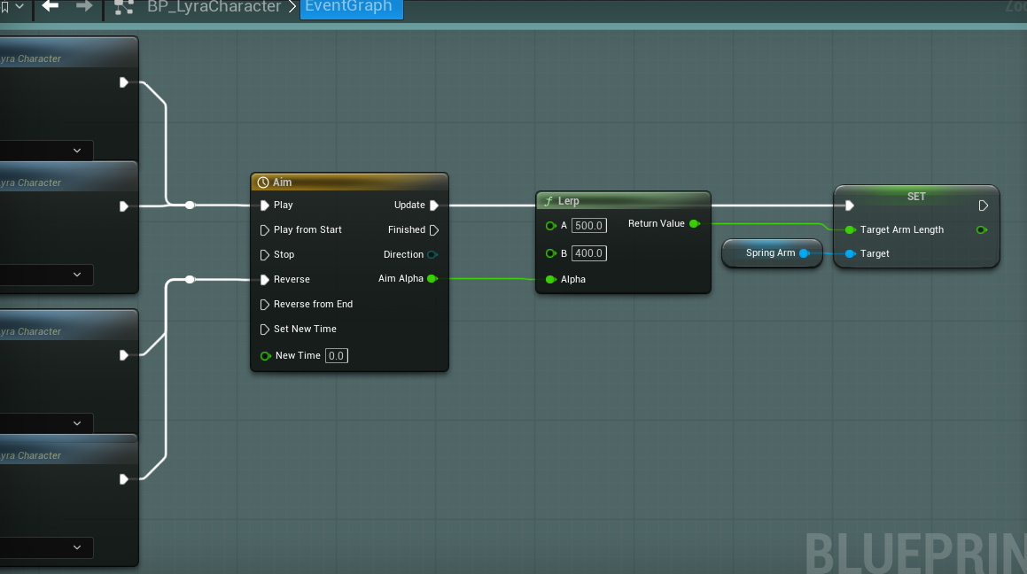Open the bookmarks dropdown chevron
This screenshot has height=574, width=1027.
19,6
